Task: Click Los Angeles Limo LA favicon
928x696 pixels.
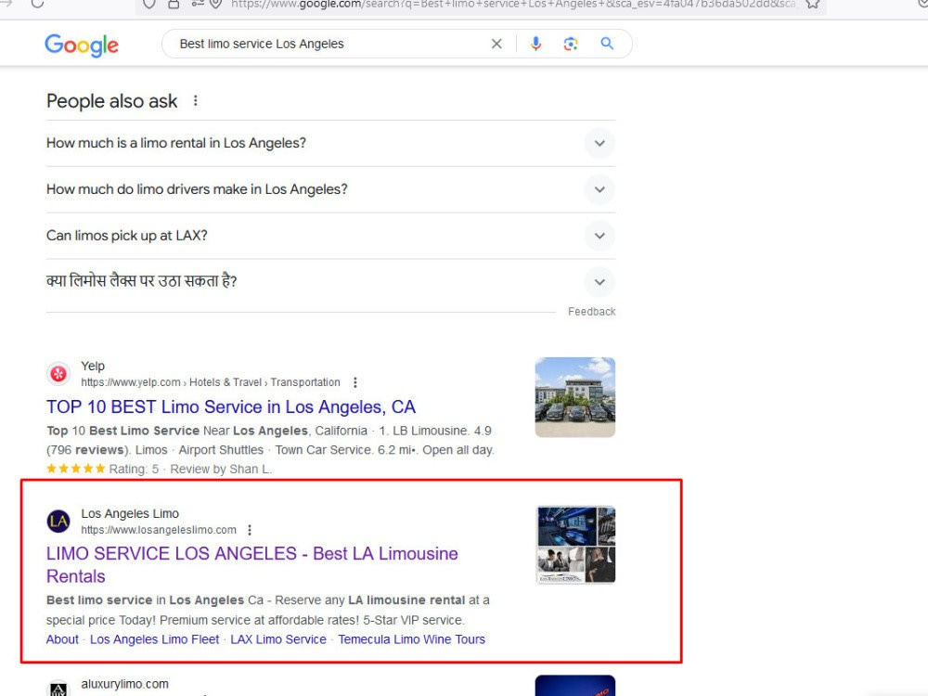Action: (x=58, y=521)
